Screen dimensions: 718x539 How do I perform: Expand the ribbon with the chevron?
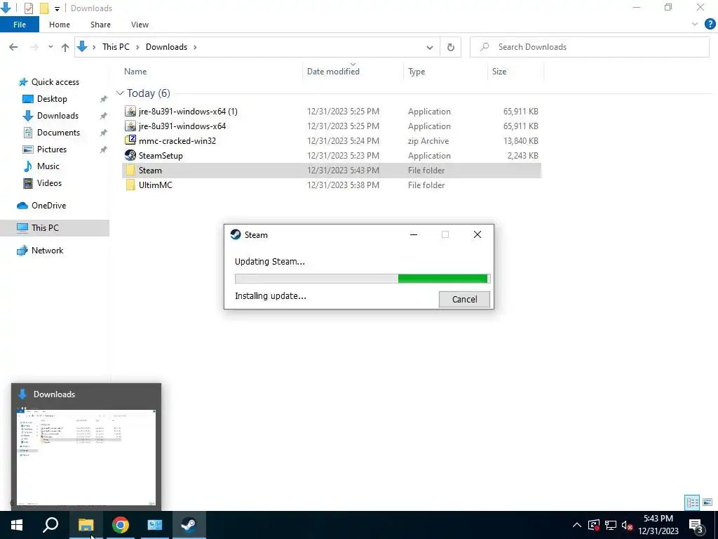[695, 25]
